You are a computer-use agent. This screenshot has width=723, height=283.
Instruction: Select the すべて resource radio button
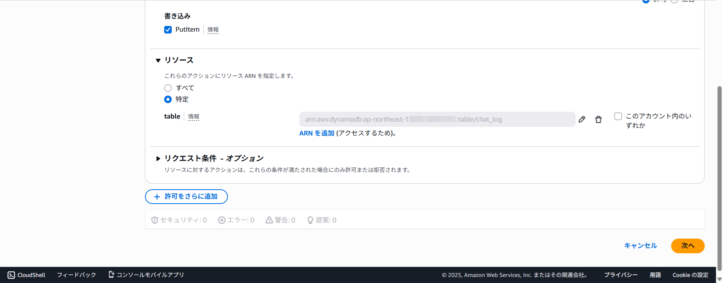(168, 88)
